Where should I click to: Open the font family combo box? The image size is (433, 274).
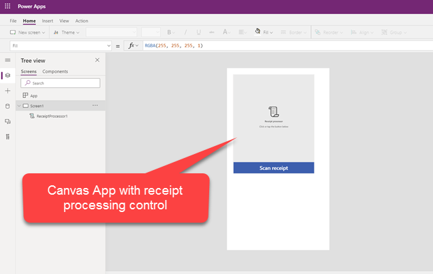pyautogui.click(x=111, y=33)
